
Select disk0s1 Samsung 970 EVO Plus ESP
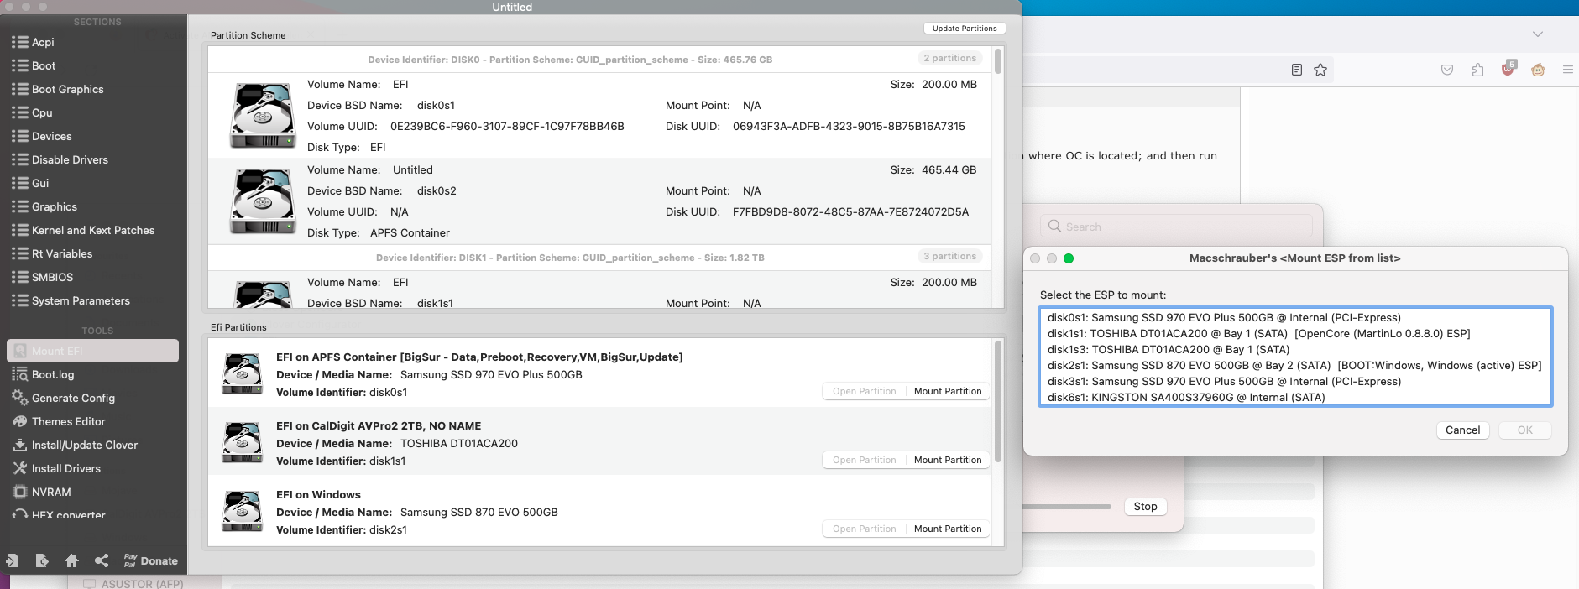click(1295, 317)
